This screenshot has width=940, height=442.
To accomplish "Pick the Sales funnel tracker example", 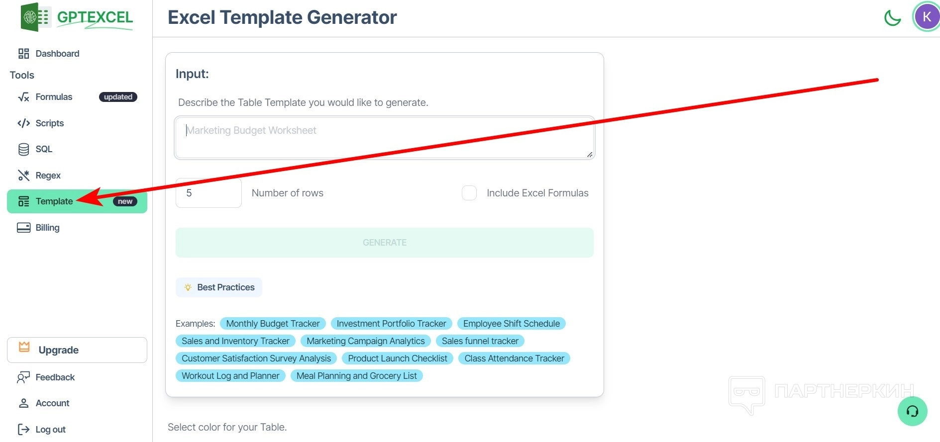I will point(480,341).
